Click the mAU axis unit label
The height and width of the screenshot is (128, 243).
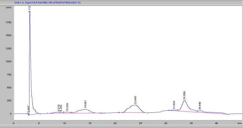(x=9, y=7)
